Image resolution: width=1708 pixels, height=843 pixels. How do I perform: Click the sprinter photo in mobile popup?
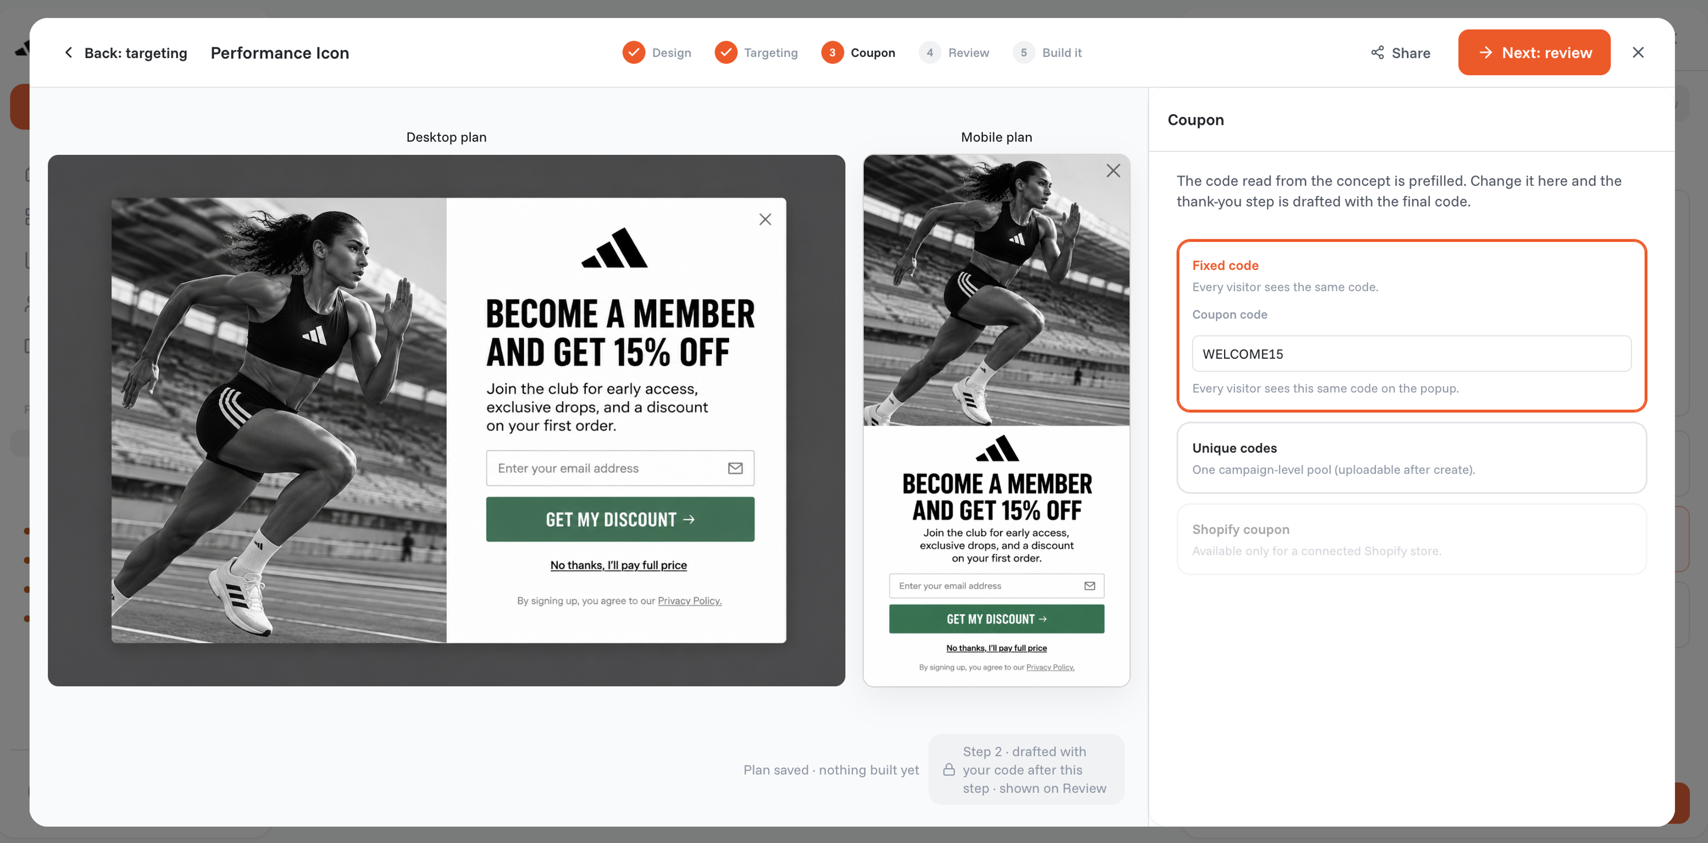tap(996, 290)
